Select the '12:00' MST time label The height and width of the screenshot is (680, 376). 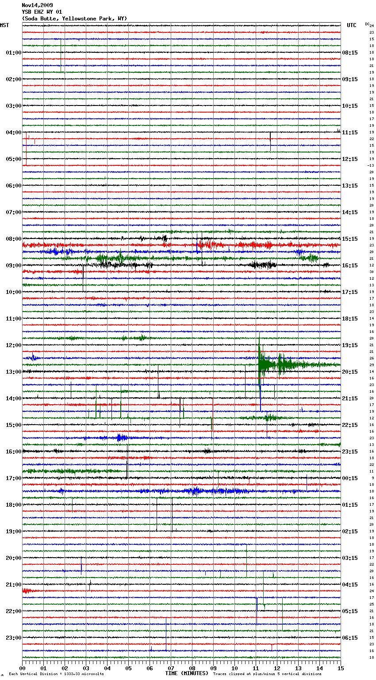pyautogui.click(x=14, y=345)
